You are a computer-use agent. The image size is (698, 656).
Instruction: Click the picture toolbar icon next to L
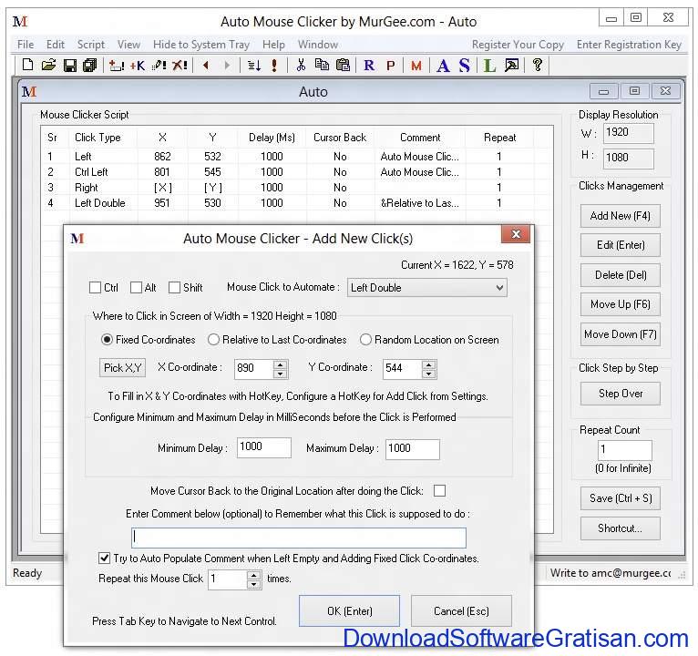pyautogui.click(x=512, y=66)
